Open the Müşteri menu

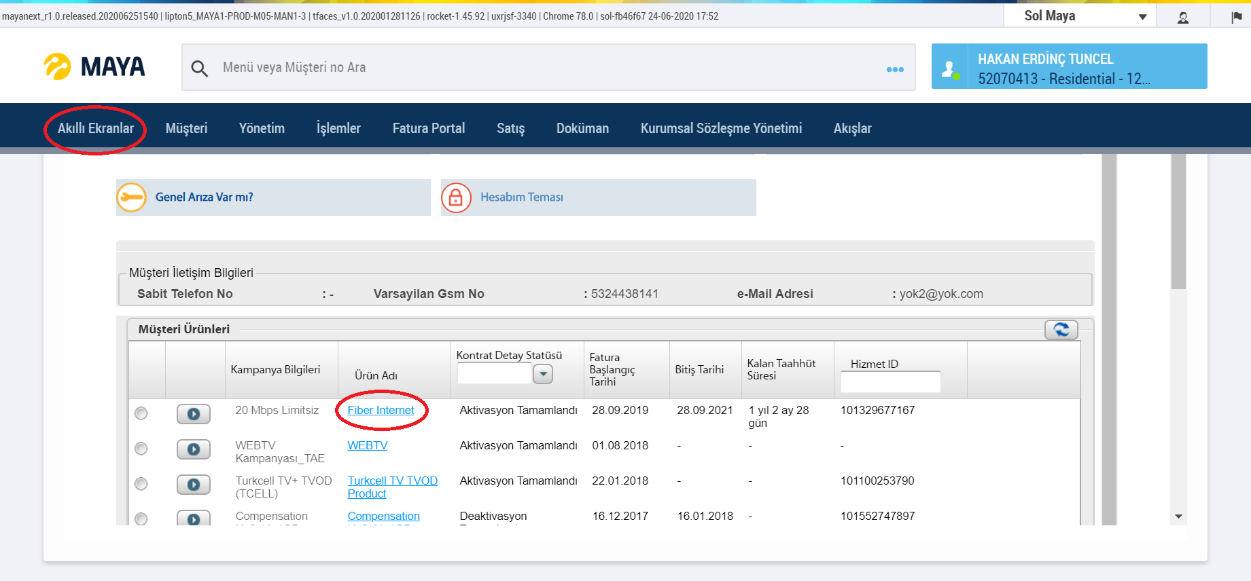tap(186, 128)
